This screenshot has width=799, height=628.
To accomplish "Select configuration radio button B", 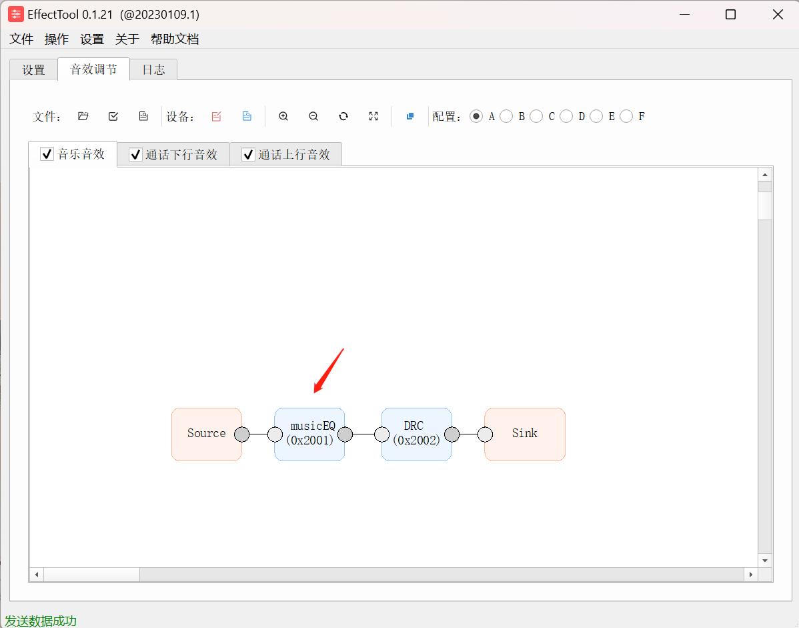I will 506,116.
